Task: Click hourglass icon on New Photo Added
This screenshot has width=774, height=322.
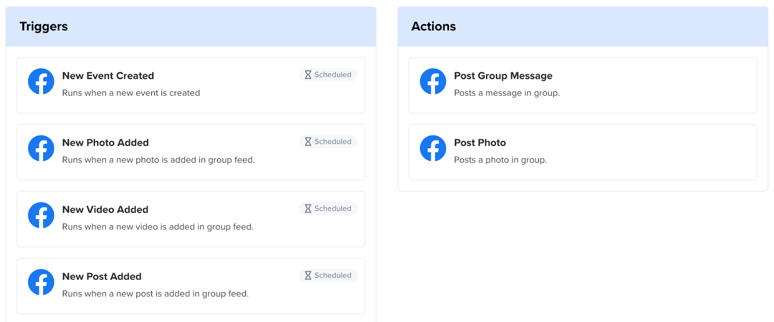Action: 308,141
